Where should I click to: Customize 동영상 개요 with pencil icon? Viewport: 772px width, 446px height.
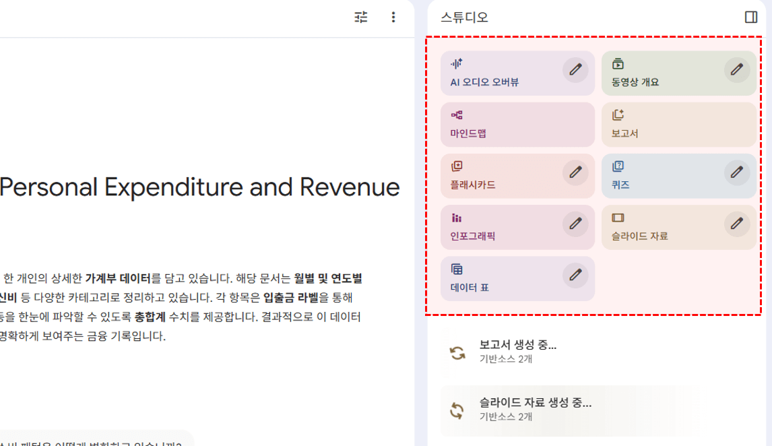[737, 69]
